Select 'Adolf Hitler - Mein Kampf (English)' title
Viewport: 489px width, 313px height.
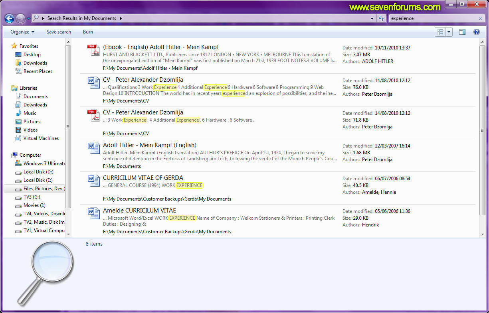point(150,145)
